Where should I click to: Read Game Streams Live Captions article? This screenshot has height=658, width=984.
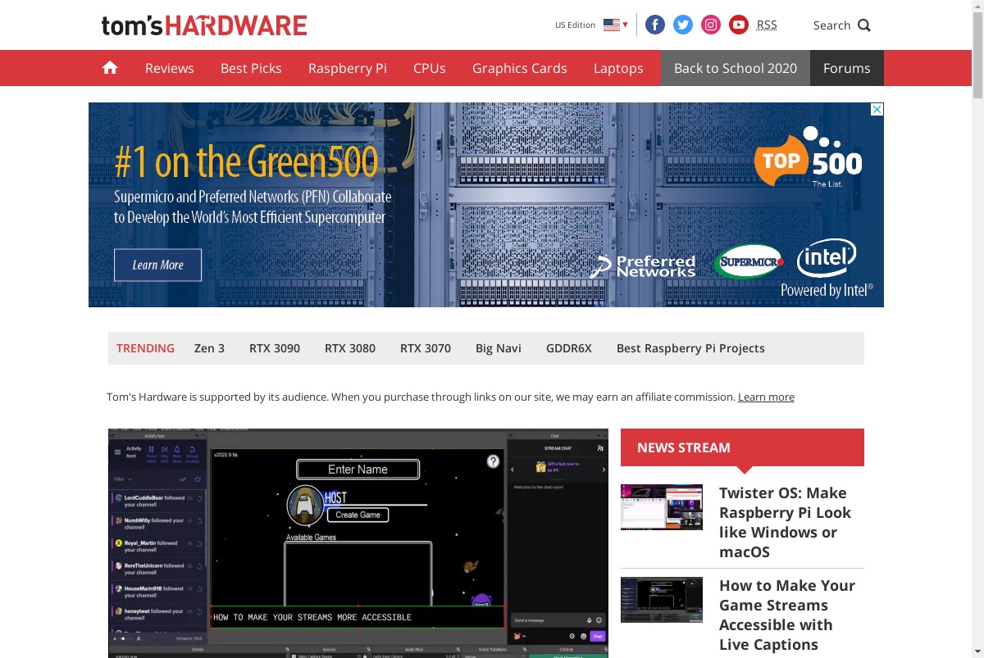click(787, 615)
